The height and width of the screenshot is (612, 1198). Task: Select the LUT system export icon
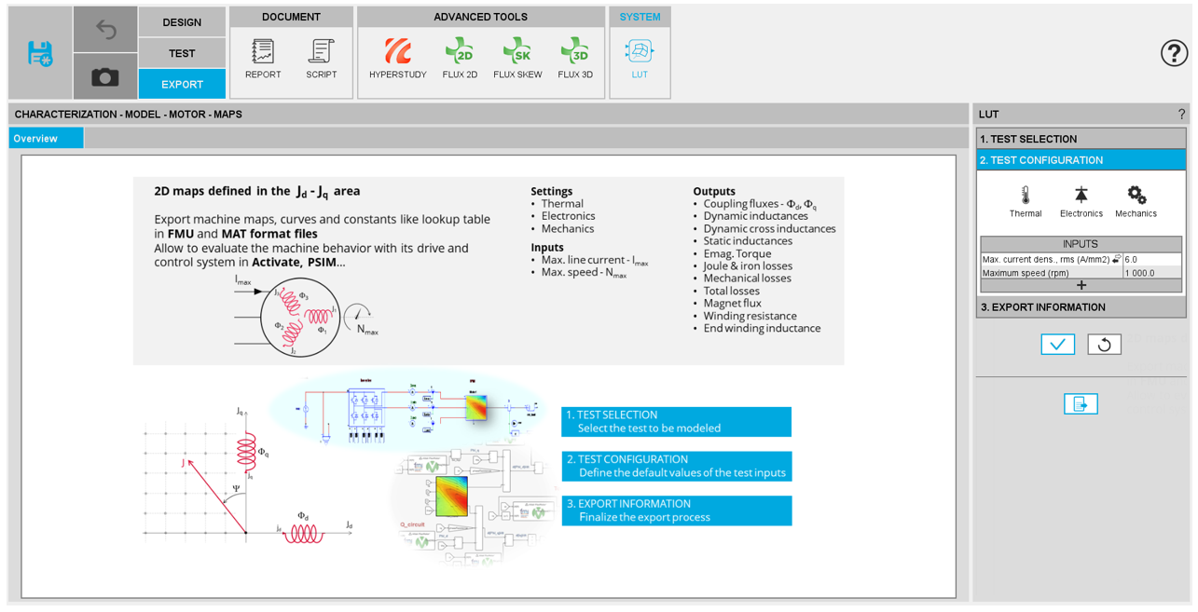(x=640, y=59)
